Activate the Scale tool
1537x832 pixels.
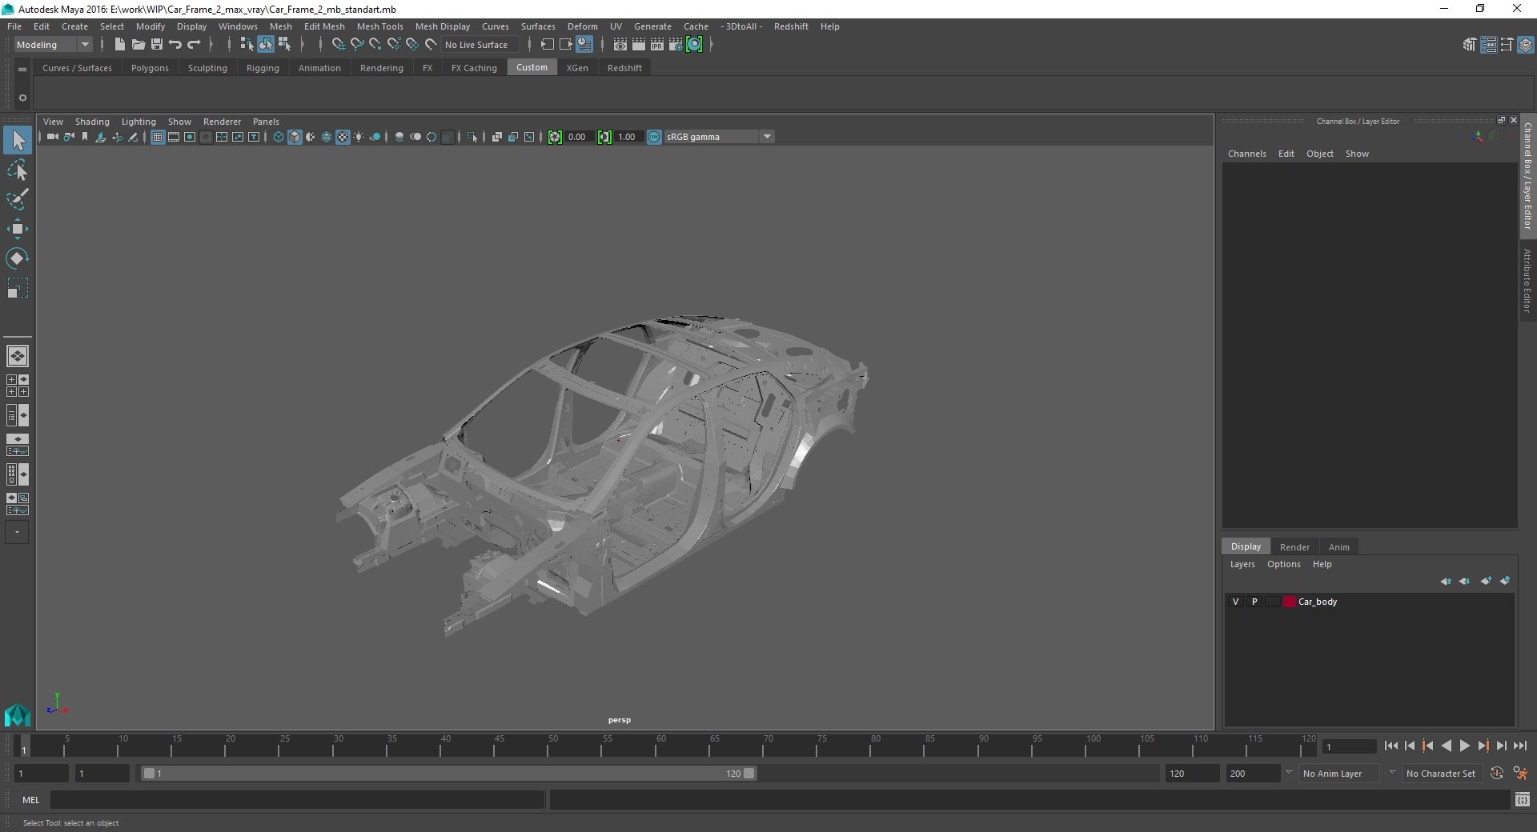[x=18, y=288]
